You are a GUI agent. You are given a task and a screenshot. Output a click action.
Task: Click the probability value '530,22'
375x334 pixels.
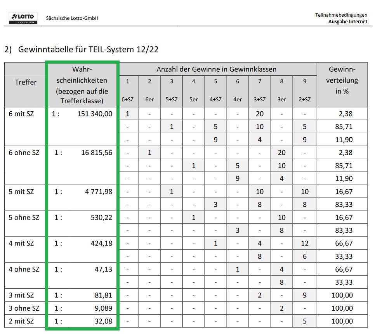pyautogui.click(x=102, y=217)
